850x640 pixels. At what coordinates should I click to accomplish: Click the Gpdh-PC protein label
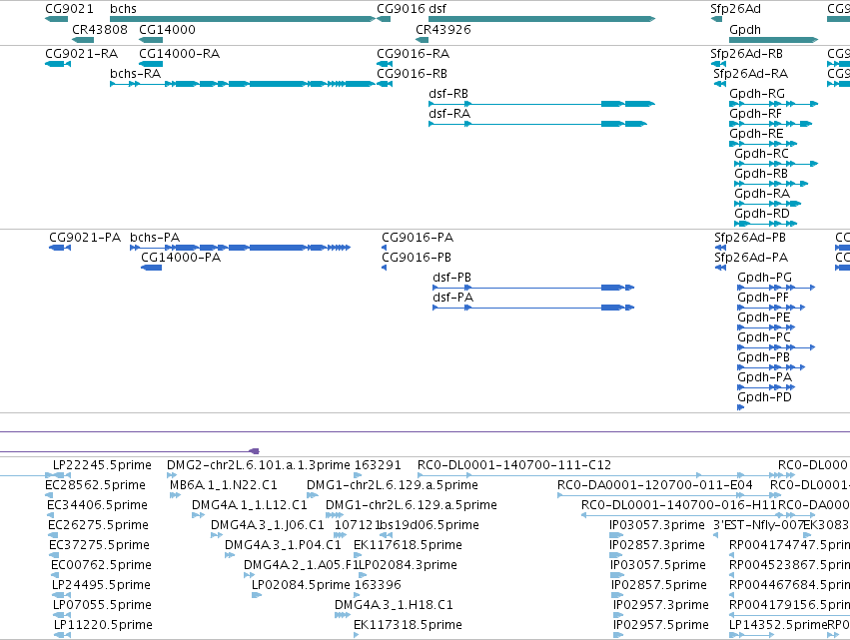(764, 337)
